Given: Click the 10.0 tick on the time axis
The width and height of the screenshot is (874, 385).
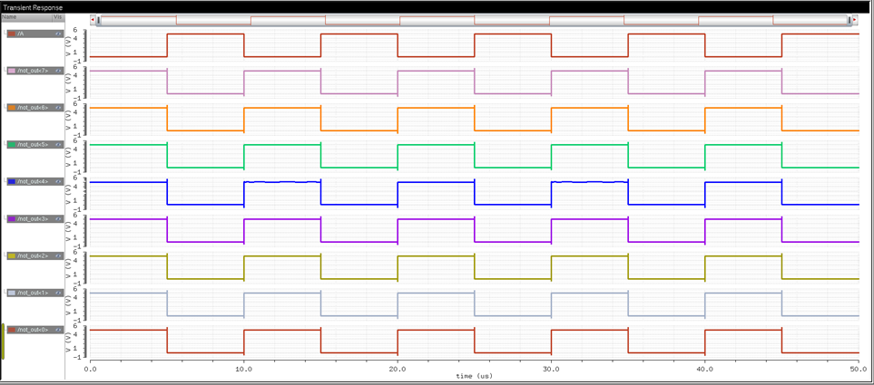Looking at the screenshot, I should [x=243, y=368].
